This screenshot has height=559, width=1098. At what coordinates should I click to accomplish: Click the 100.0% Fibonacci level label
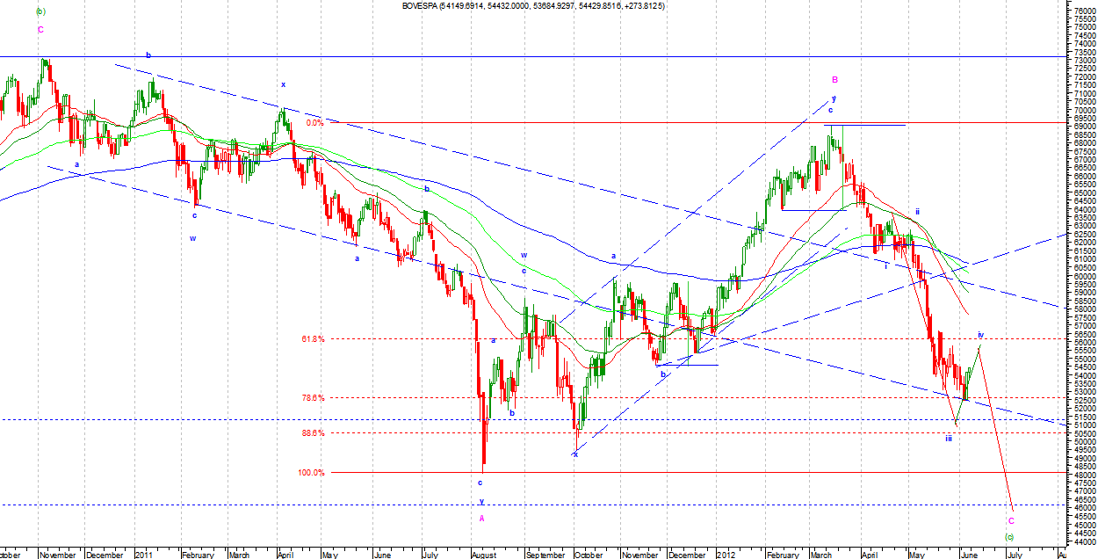click(x=312, y=472)
